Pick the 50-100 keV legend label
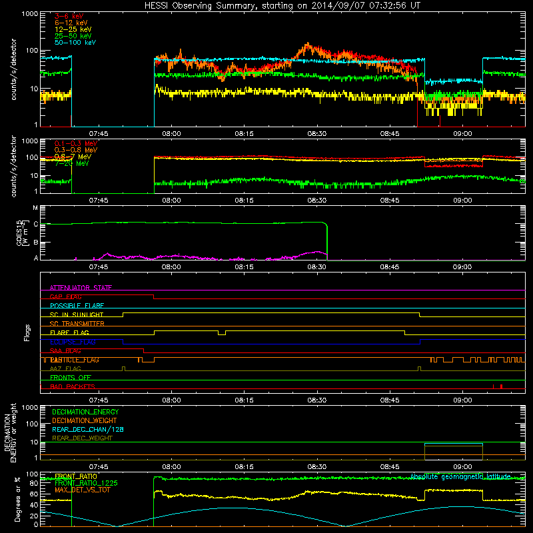 coord(75,43)
